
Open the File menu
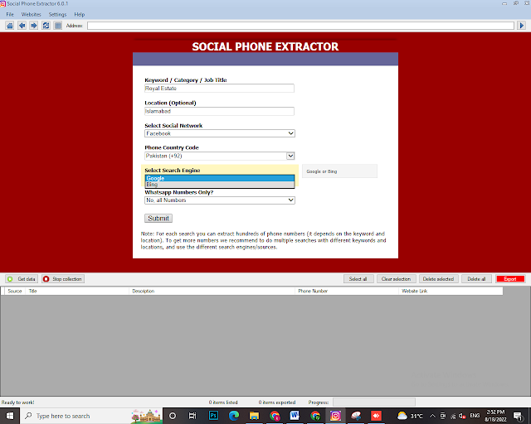[10, 15]
